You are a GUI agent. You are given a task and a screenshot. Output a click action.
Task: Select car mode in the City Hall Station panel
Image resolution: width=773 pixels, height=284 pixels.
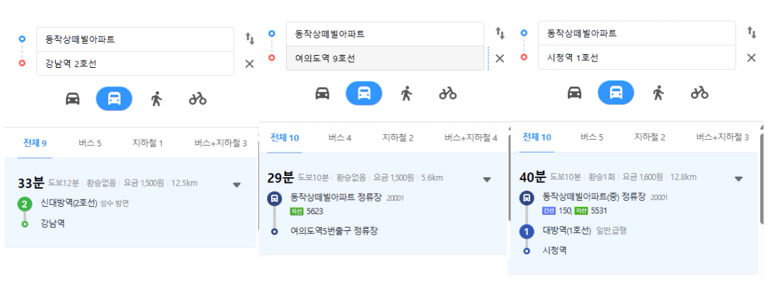574,93
